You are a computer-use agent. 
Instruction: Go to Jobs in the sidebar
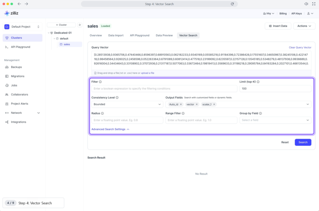pyautogui.click(x=14, y=85)
